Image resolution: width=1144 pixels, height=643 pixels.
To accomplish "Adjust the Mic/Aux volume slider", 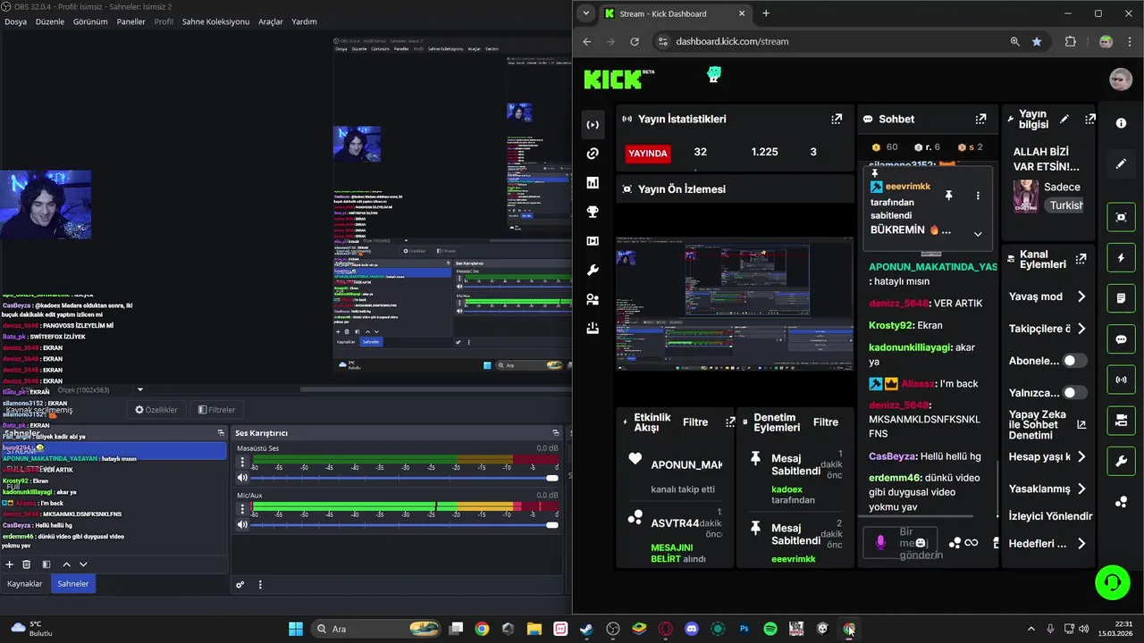I will click(405, 524).
